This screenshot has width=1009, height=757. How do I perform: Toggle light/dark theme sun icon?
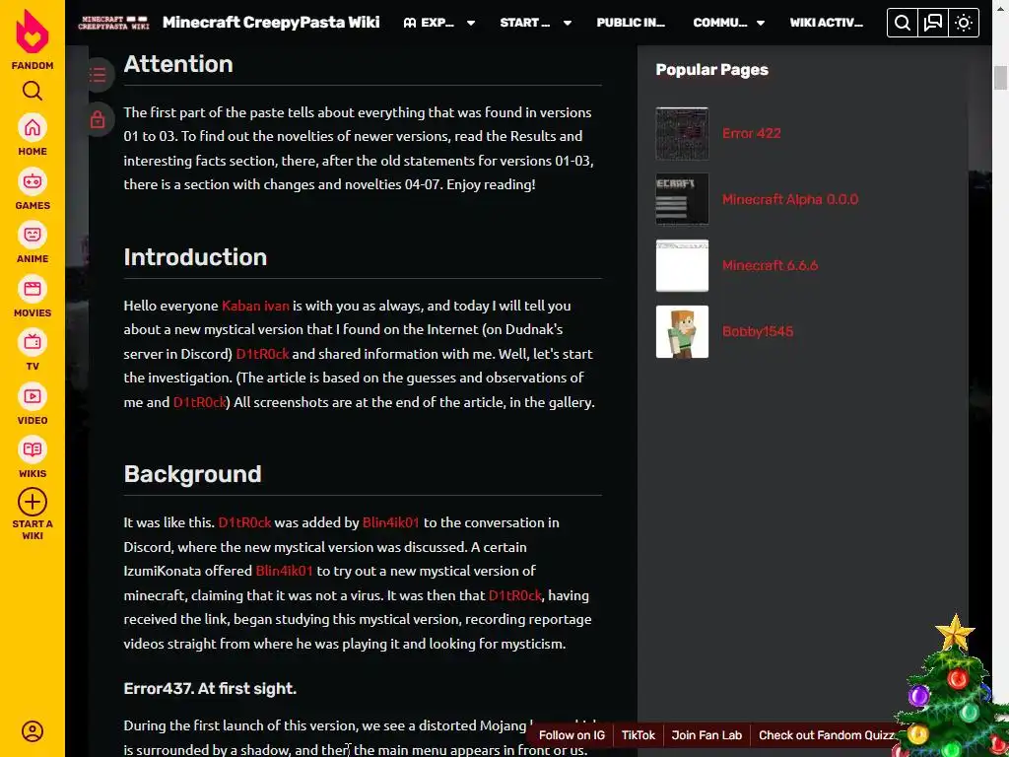pos(964,24)
